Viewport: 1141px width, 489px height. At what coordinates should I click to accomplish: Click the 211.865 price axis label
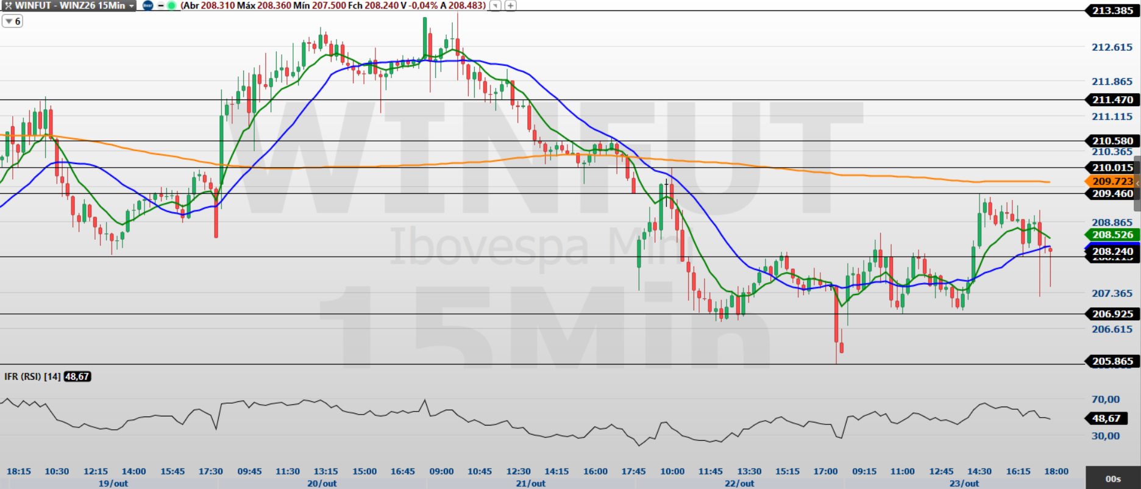1112,81
